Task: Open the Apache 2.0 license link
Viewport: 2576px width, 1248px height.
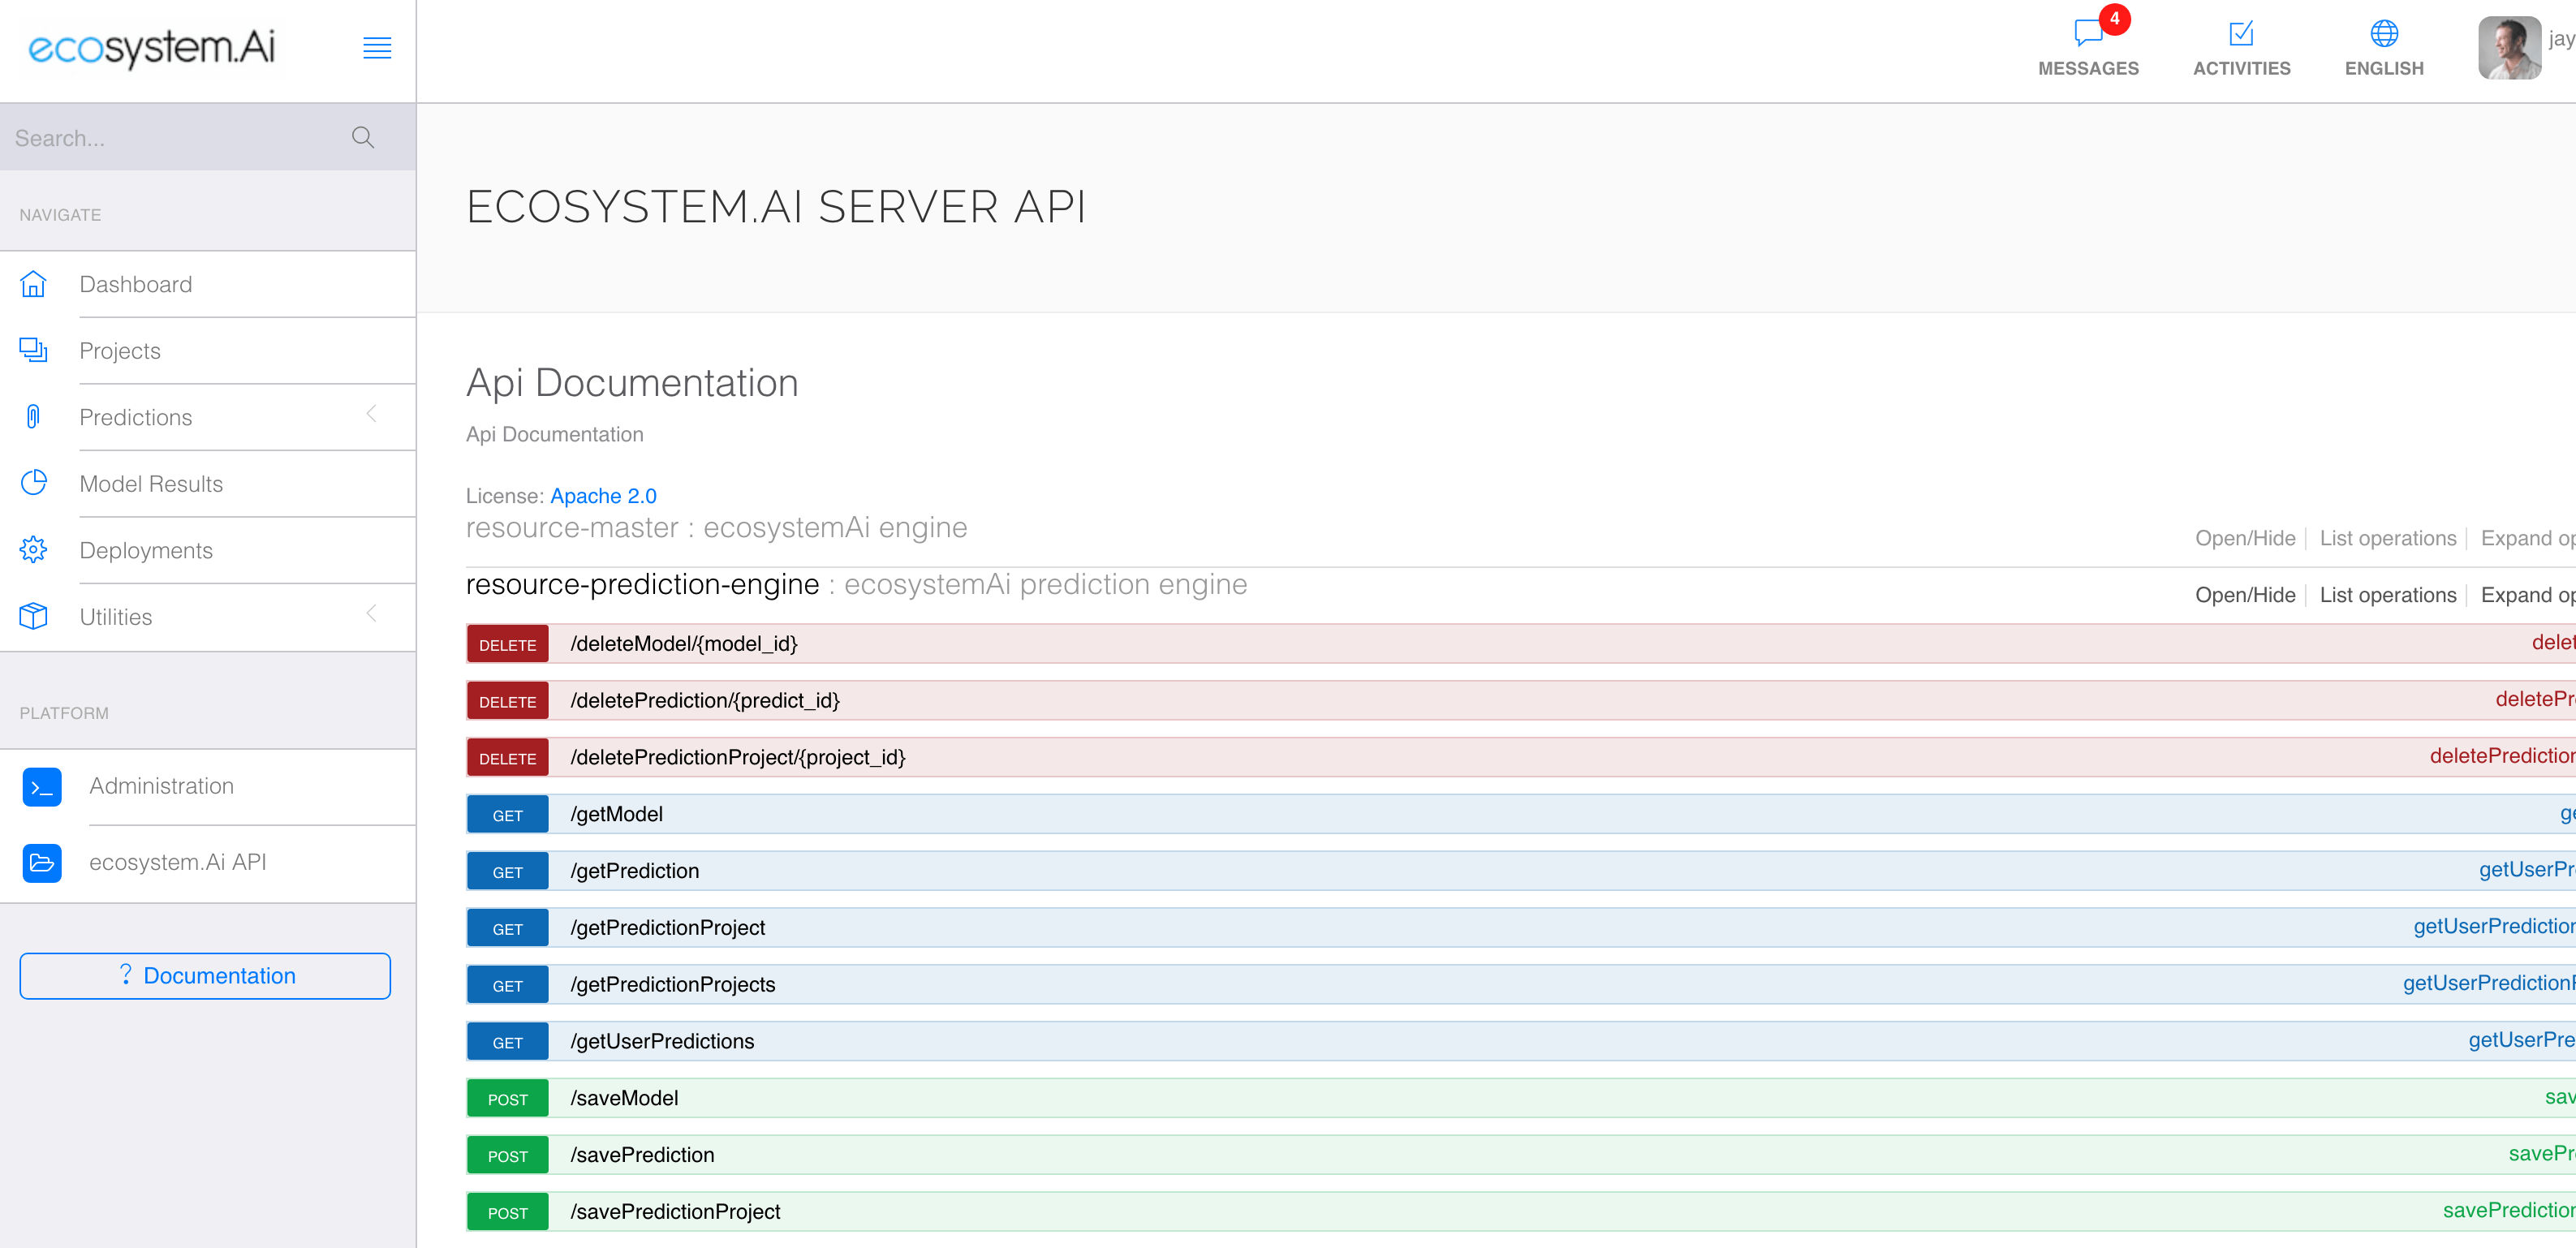Action: [x=603, y=496]
